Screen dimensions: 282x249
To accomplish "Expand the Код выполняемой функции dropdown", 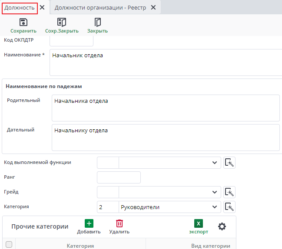I will point(214,163).
